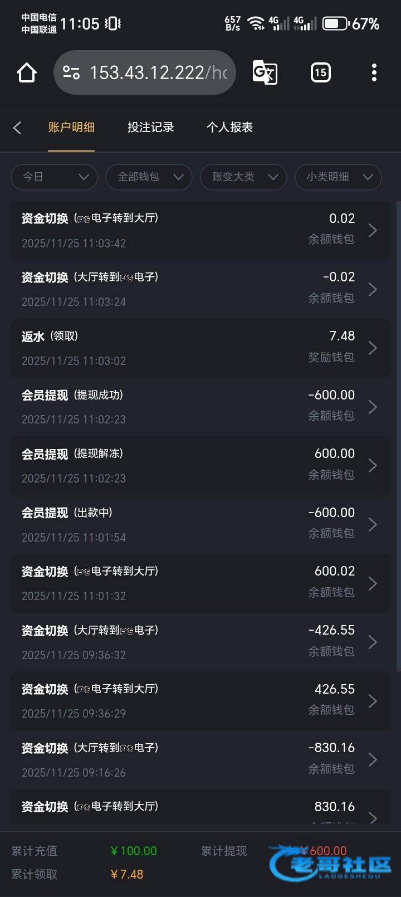Open the tab switcher showing 15 tabs
The height and width of the screenshot is (897, 401).
tap(320, 72)
